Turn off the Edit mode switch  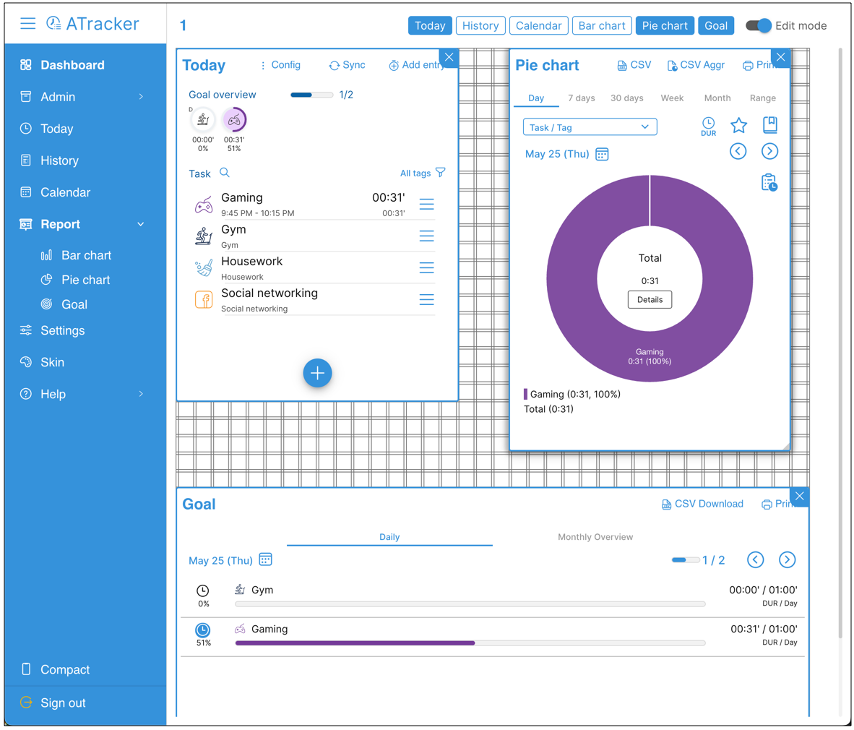click(x=759, y=25)
